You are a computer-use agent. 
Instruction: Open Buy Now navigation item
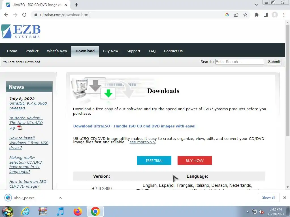111,51
